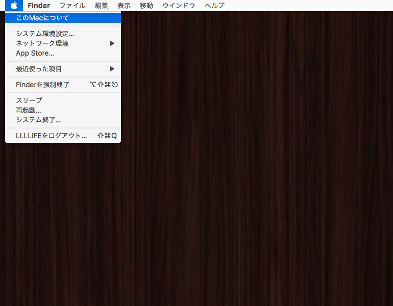This screenshot has height=306, width=393.
Task: Open the 表示 menu in menu bar
Action: [x=124, y=6]
